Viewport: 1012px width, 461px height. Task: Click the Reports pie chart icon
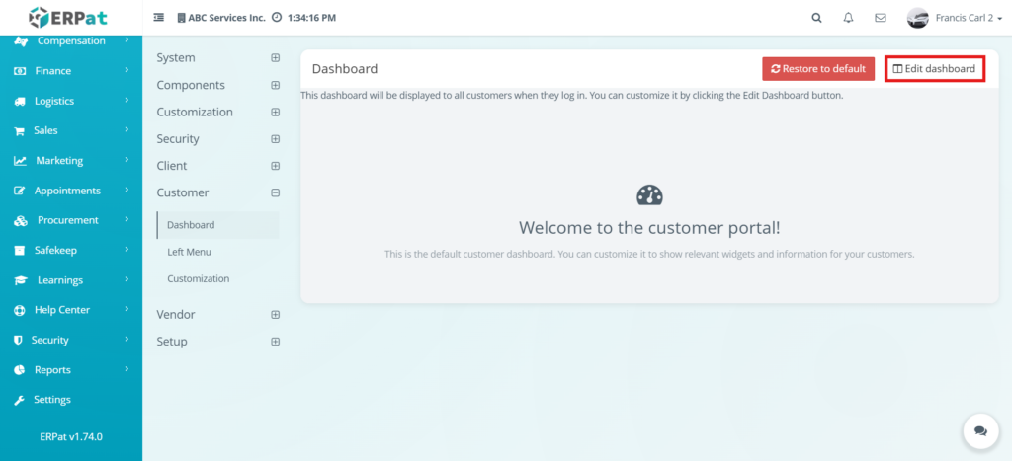[20, 370]
